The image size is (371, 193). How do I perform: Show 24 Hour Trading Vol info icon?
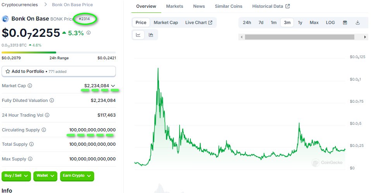tap(47, 115)
